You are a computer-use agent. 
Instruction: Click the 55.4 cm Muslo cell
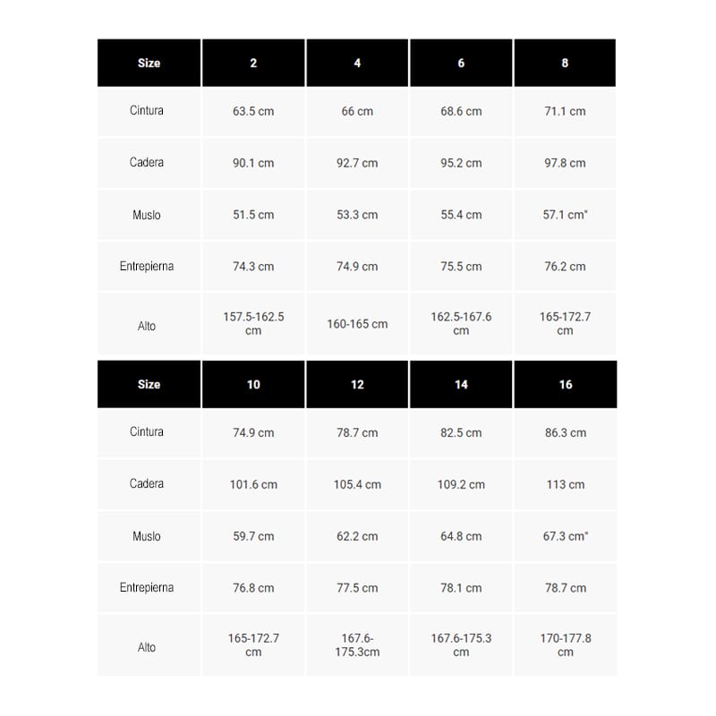click(x=461, y=215)
